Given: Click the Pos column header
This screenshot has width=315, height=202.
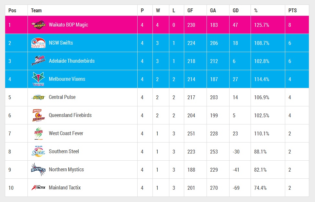Looking at the screenshot, I should [12, 10].
